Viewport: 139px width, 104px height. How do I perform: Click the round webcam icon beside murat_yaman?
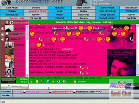pos(12,23)
